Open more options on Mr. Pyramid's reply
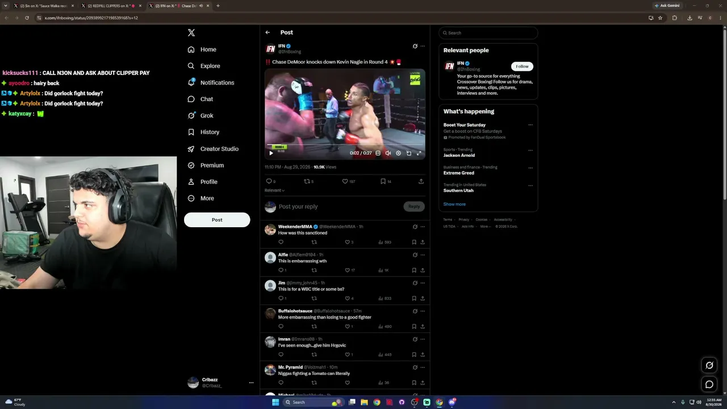This screenshot has height=409, width=727. [x=423, y=368]
